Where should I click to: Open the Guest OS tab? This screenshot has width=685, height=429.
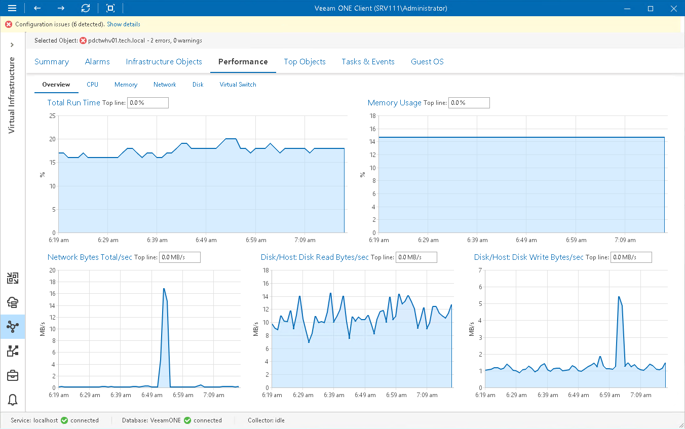[x=427, y=62]
